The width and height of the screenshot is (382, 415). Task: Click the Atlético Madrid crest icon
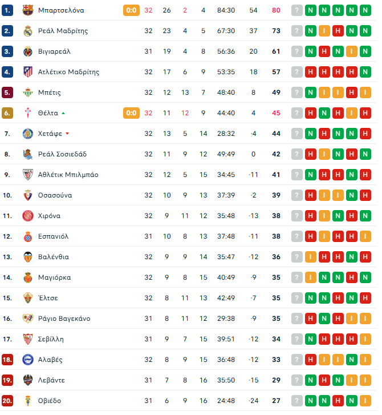tap(27, 72)
